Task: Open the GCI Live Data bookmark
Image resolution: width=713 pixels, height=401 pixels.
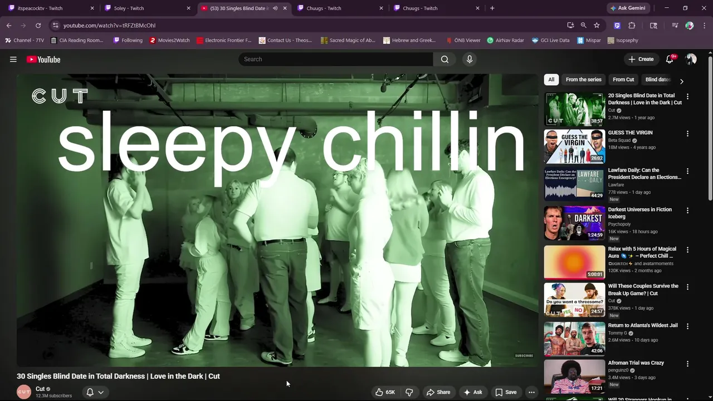Action: click(x=550, y=40)
